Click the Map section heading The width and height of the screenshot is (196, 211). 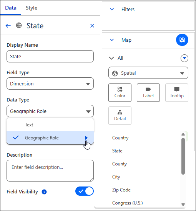[x=126, y=40]
